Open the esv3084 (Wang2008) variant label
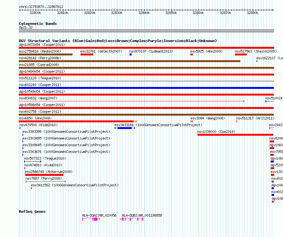Viewport: 283px width, 237px height. [x=208, y=118]
